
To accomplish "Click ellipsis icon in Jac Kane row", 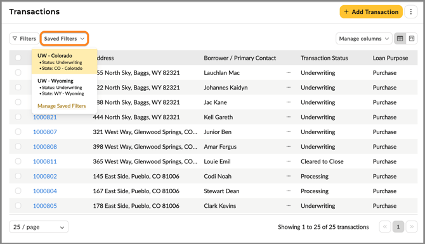I will click(x=289, y=102).
